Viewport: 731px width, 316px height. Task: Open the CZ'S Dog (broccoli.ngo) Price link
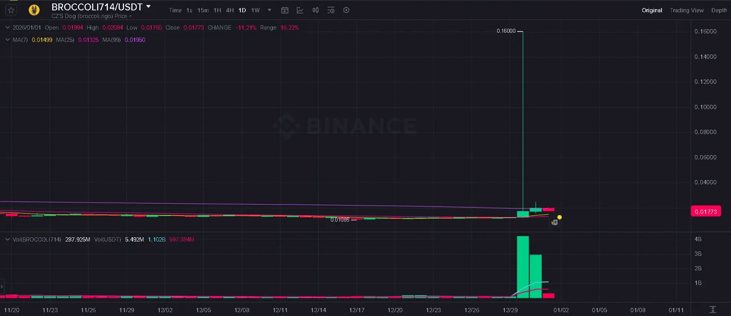[x=91, y=16]
